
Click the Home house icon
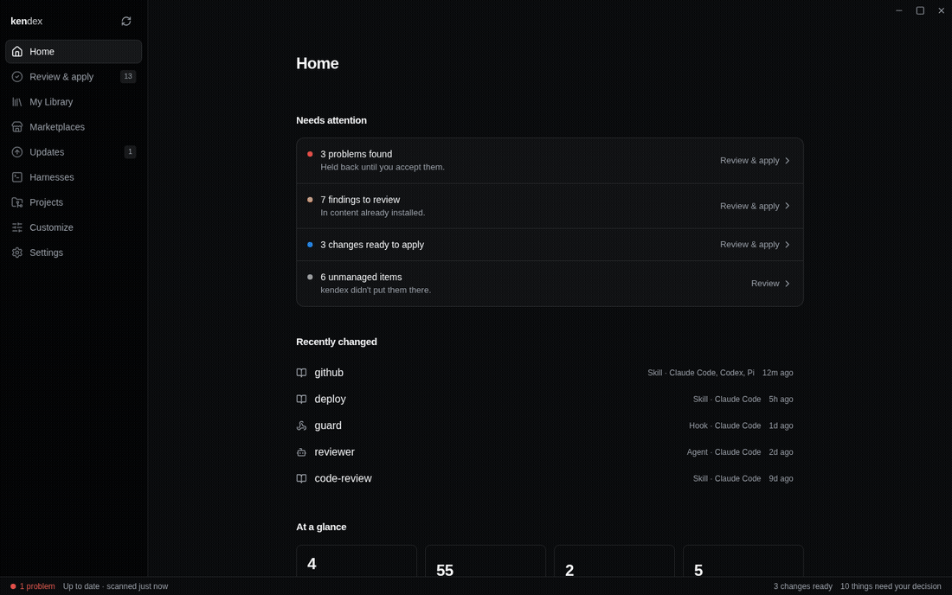pyautogui.click(x=17, y=52)
